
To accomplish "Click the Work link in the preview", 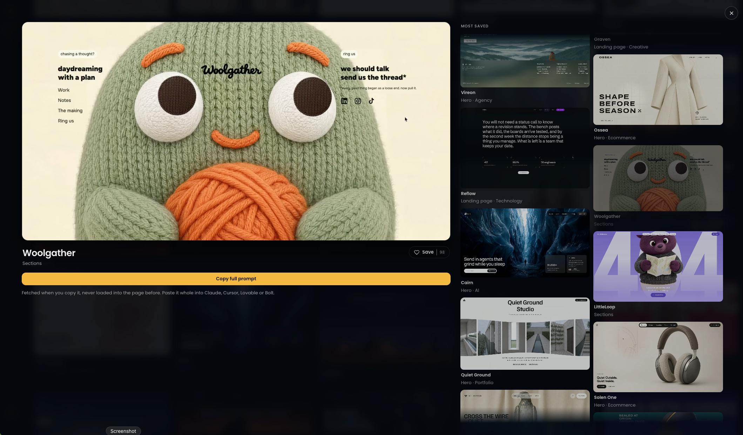I will 63,90.
